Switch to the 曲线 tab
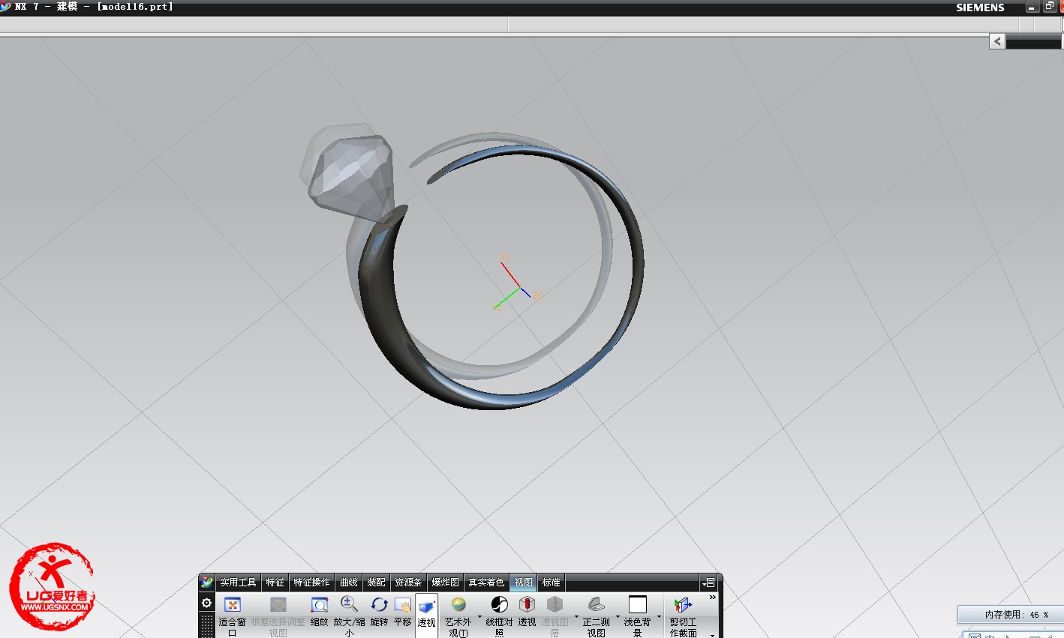 (349, 583)
